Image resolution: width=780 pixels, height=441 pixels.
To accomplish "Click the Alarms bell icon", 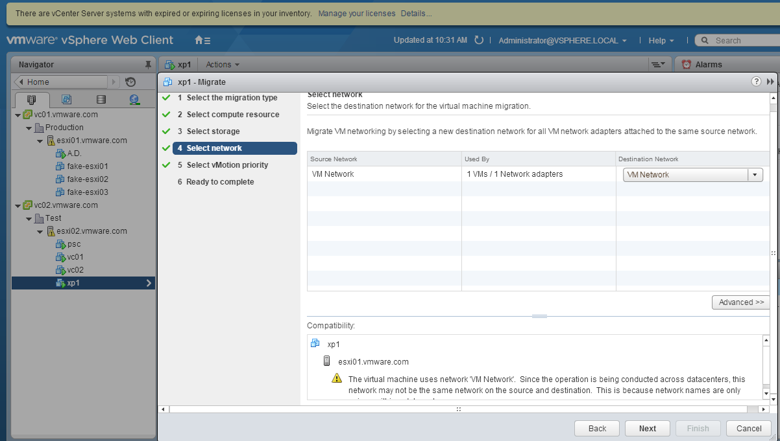I will pos(687,65).
